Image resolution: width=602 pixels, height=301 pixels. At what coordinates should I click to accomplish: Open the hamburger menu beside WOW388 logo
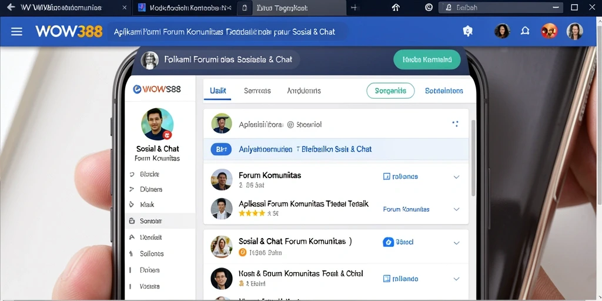16,32
